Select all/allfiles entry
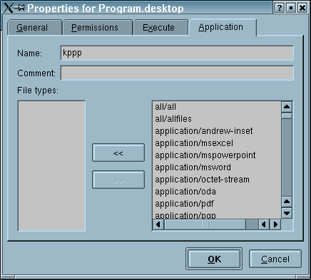 click(217, 119)
